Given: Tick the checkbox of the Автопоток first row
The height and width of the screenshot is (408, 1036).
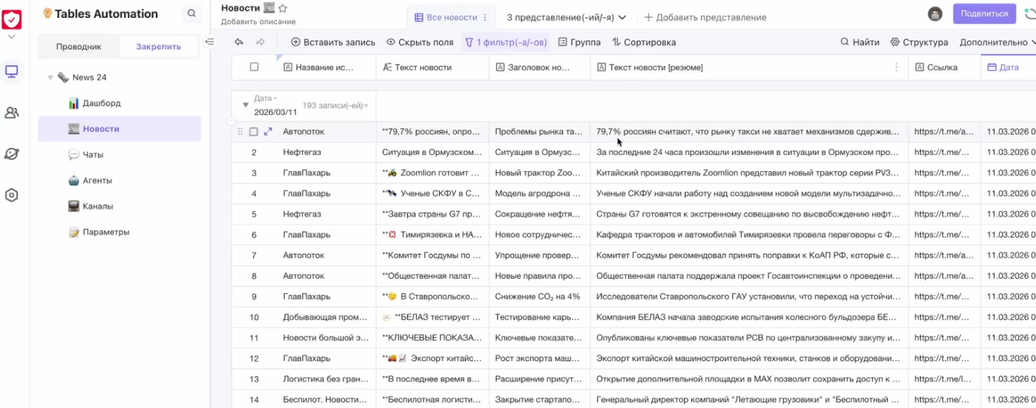Looking at the screenshot, I should [254, 131].
